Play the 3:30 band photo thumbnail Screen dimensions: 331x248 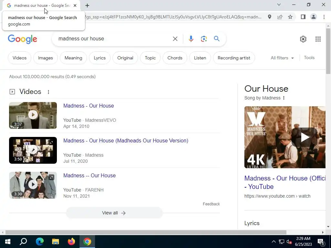tap(33, 185)
